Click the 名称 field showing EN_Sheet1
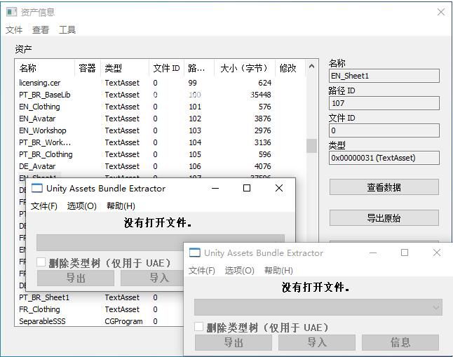This screenshot has height=357, width=453. tap(384, 76)
